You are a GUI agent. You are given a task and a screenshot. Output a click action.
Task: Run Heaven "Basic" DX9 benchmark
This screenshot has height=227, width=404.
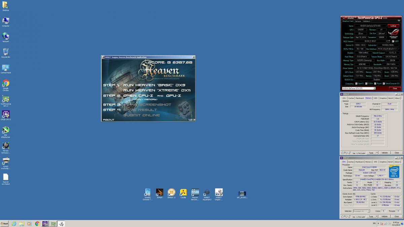pos(154,85)
